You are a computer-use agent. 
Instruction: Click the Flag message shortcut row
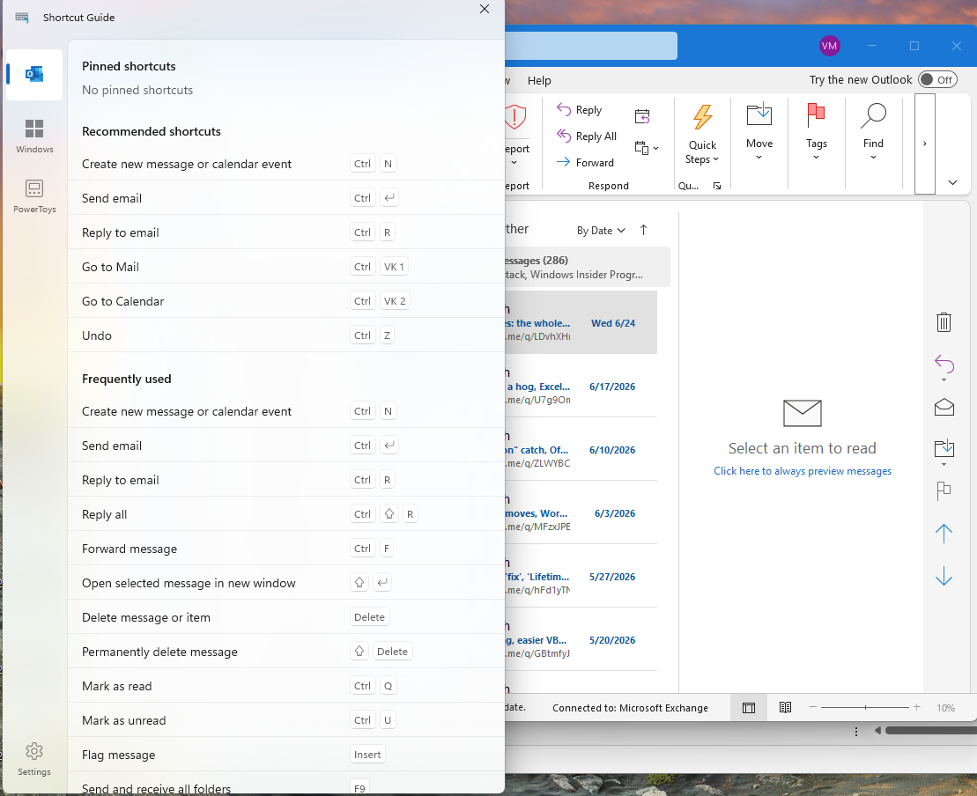(286, 755)
